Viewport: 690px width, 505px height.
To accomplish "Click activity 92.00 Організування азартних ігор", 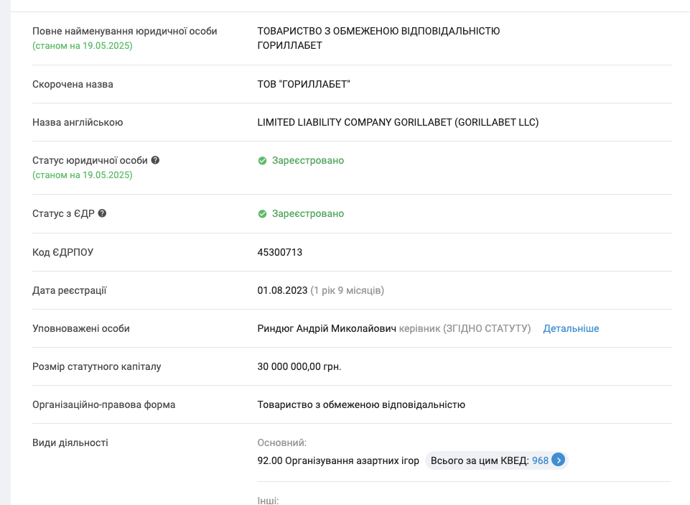I will tap(338, 460).
